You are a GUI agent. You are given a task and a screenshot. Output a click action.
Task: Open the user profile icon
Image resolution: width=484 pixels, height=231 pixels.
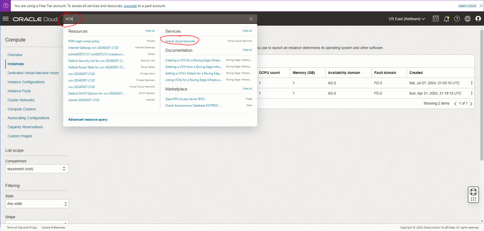click(478, 19)
